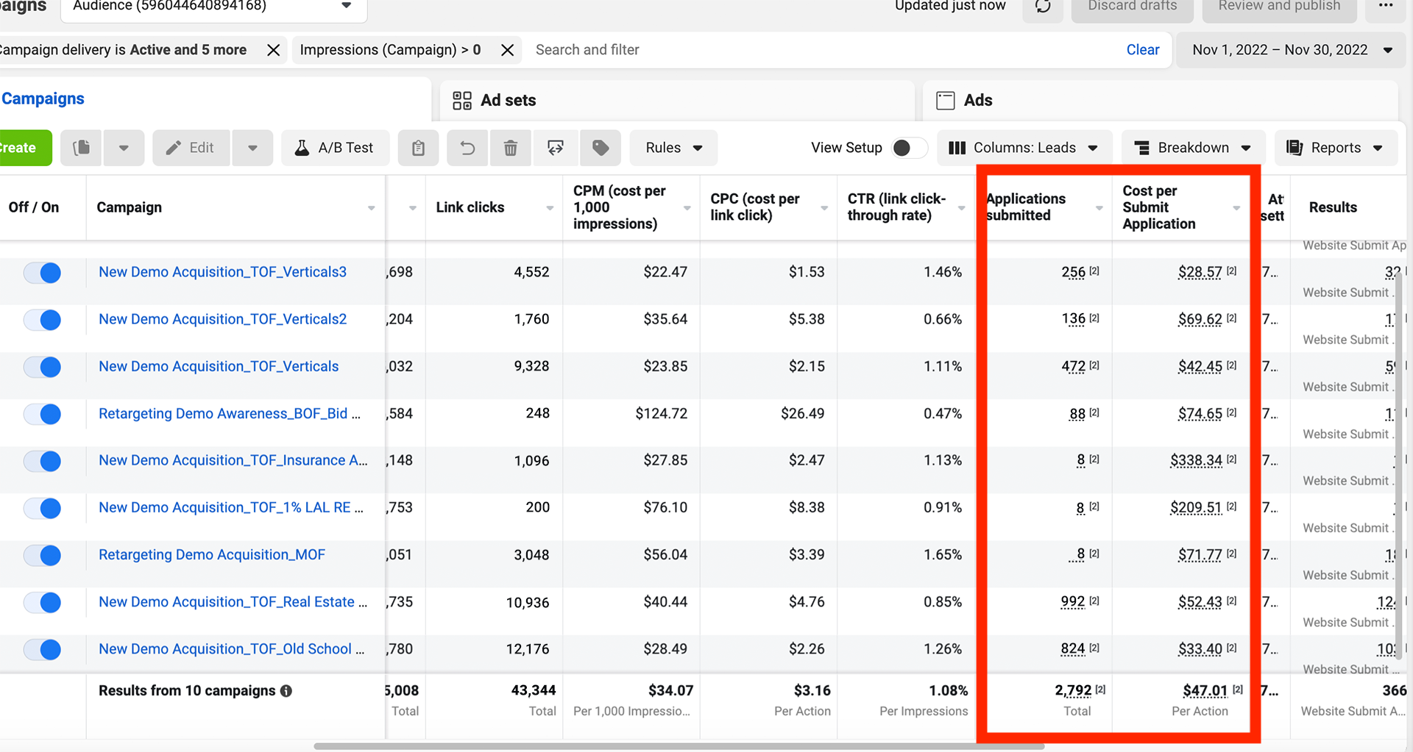Click the 992 applications submitted value
The image size is (1413, 752).
click(1073, 602)
